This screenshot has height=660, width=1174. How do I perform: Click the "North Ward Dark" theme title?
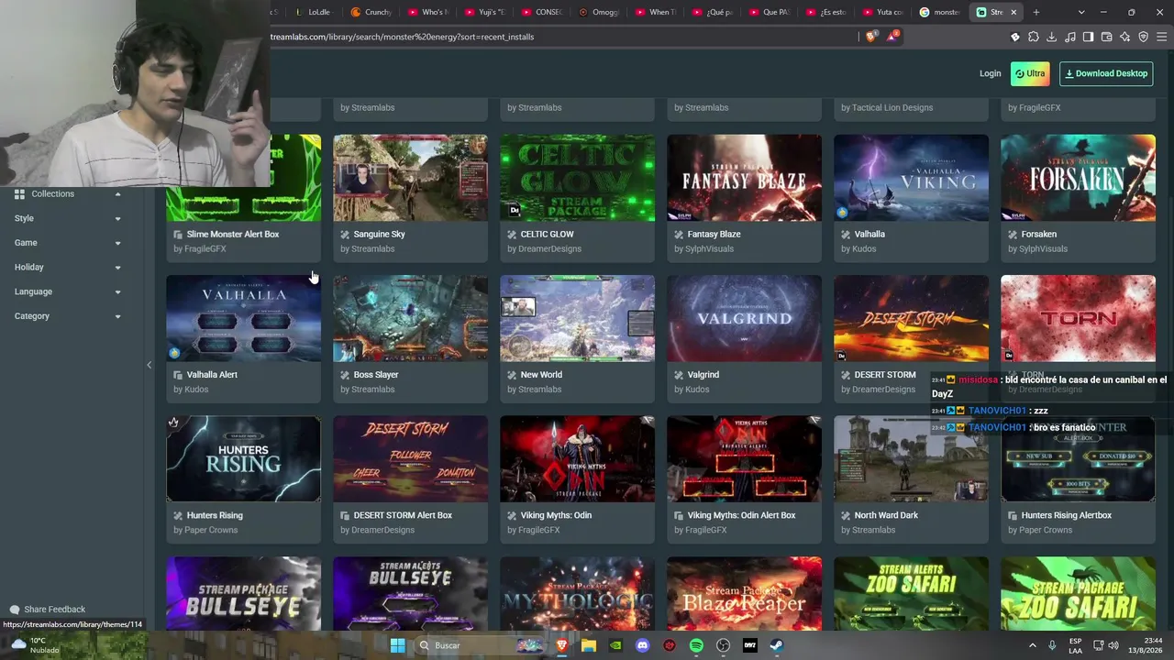[x=886, y=515]
